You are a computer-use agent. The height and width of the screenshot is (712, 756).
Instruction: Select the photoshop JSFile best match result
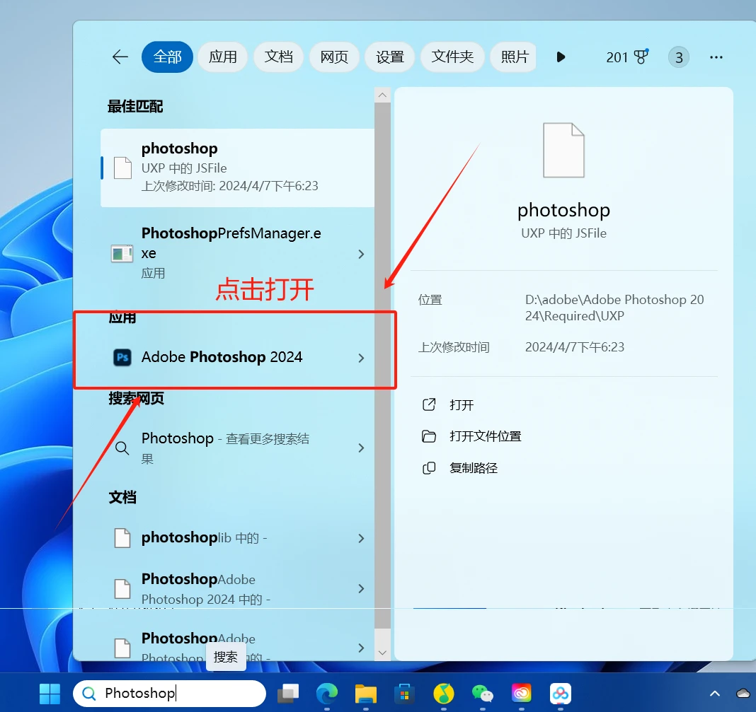pyautogui.click(x=237, y=168)
